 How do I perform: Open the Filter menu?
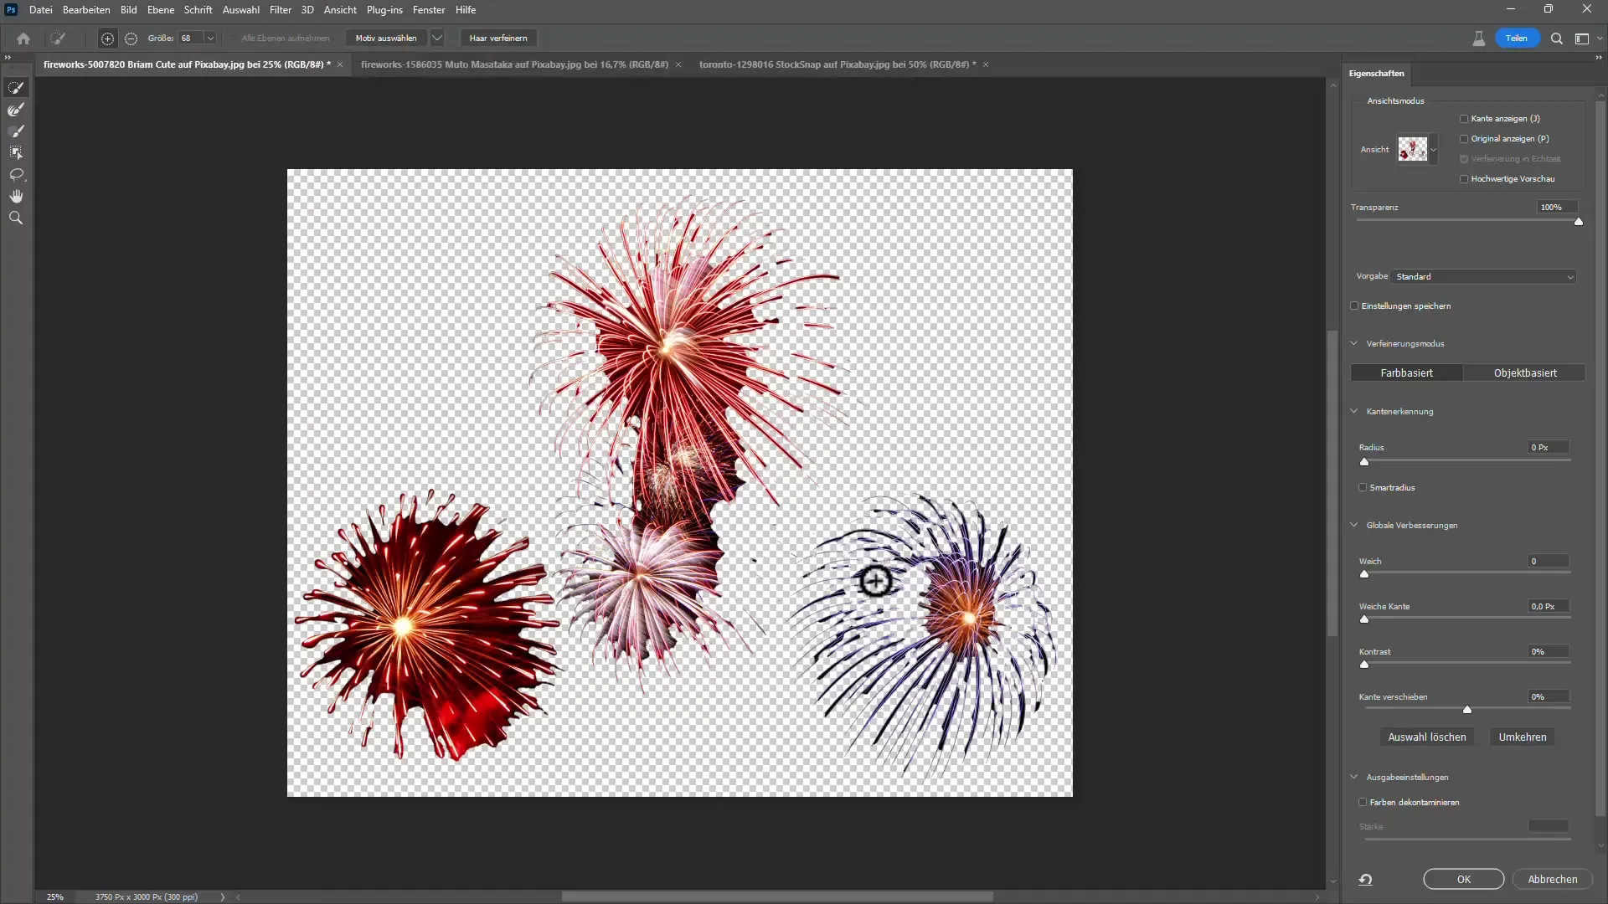[281, 10]
